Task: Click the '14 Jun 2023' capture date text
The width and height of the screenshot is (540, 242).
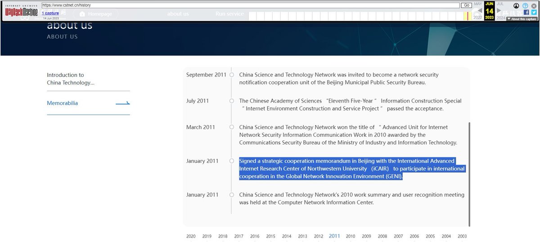Action: [x=50, y=18]
